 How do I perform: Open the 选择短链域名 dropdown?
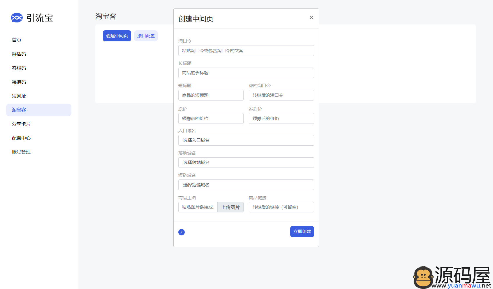(x=246, y=185)
